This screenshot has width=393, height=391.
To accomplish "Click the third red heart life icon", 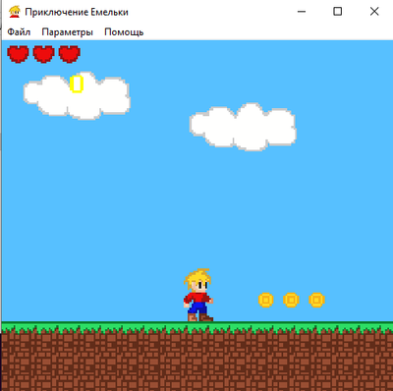I will (70, 54).
